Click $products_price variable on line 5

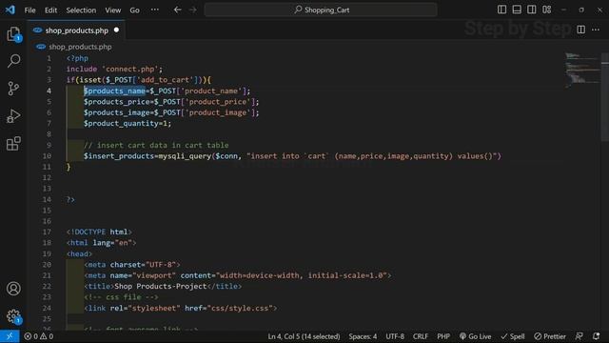116,102
